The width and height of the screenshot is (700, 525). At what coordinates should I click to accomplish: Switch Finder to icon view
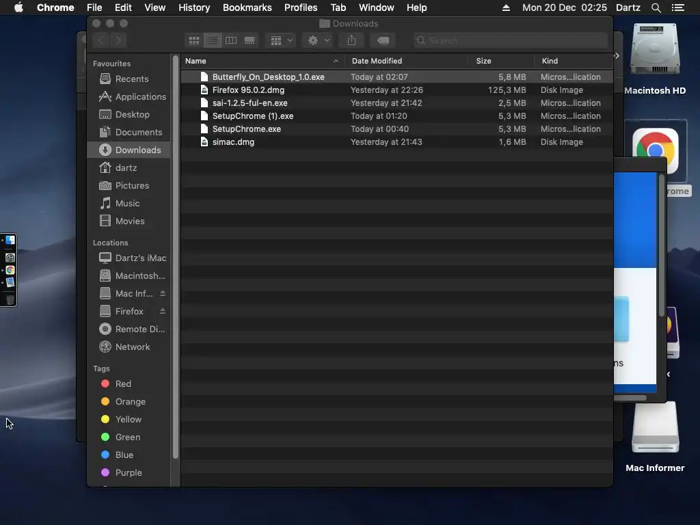coord(193,40)
